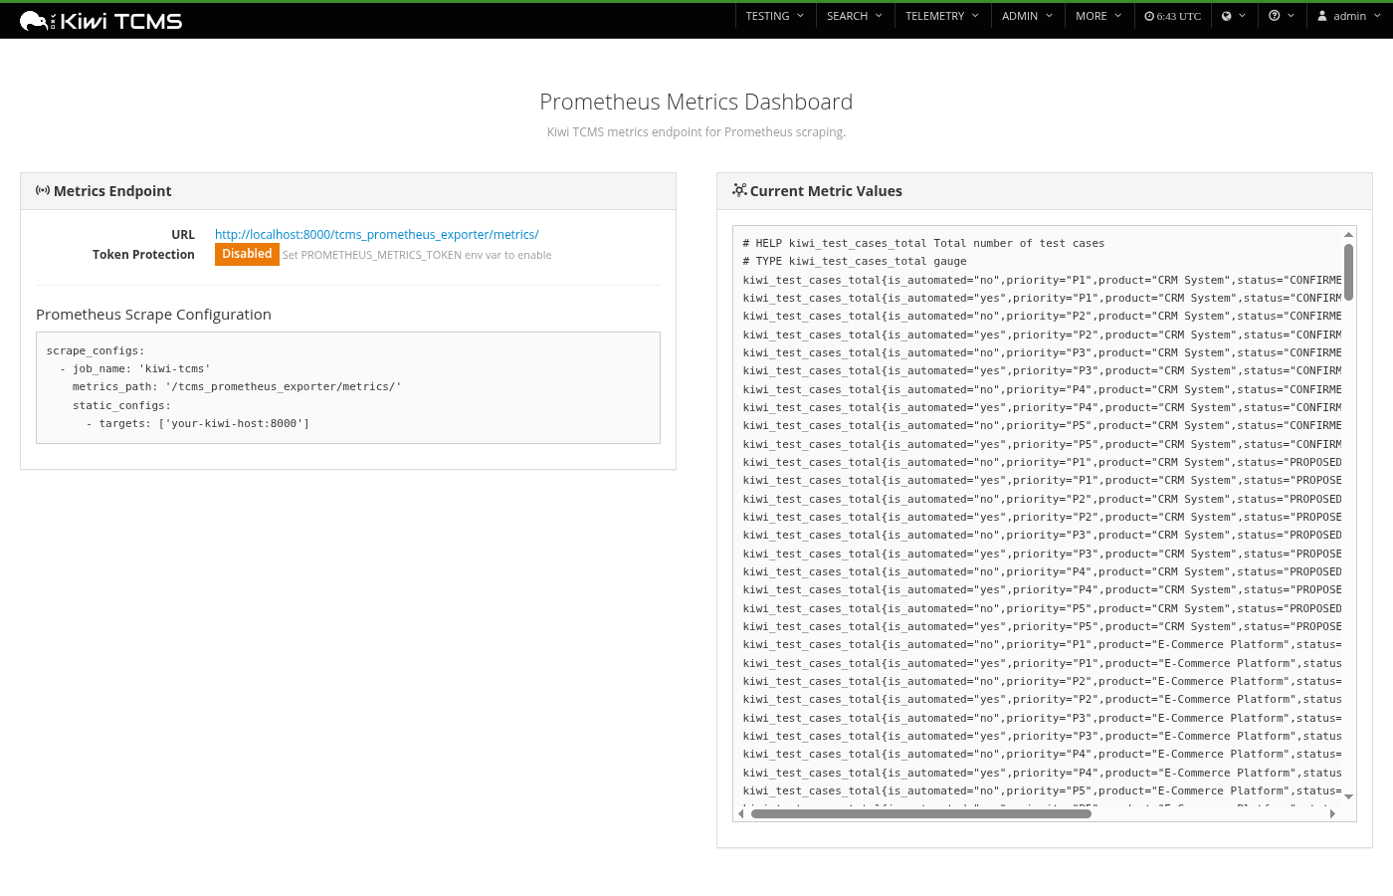Click the Kiwi TCMS logo
Viewport: 1393px width, 896px height.
pyautogui.click(x=100, y=21)
